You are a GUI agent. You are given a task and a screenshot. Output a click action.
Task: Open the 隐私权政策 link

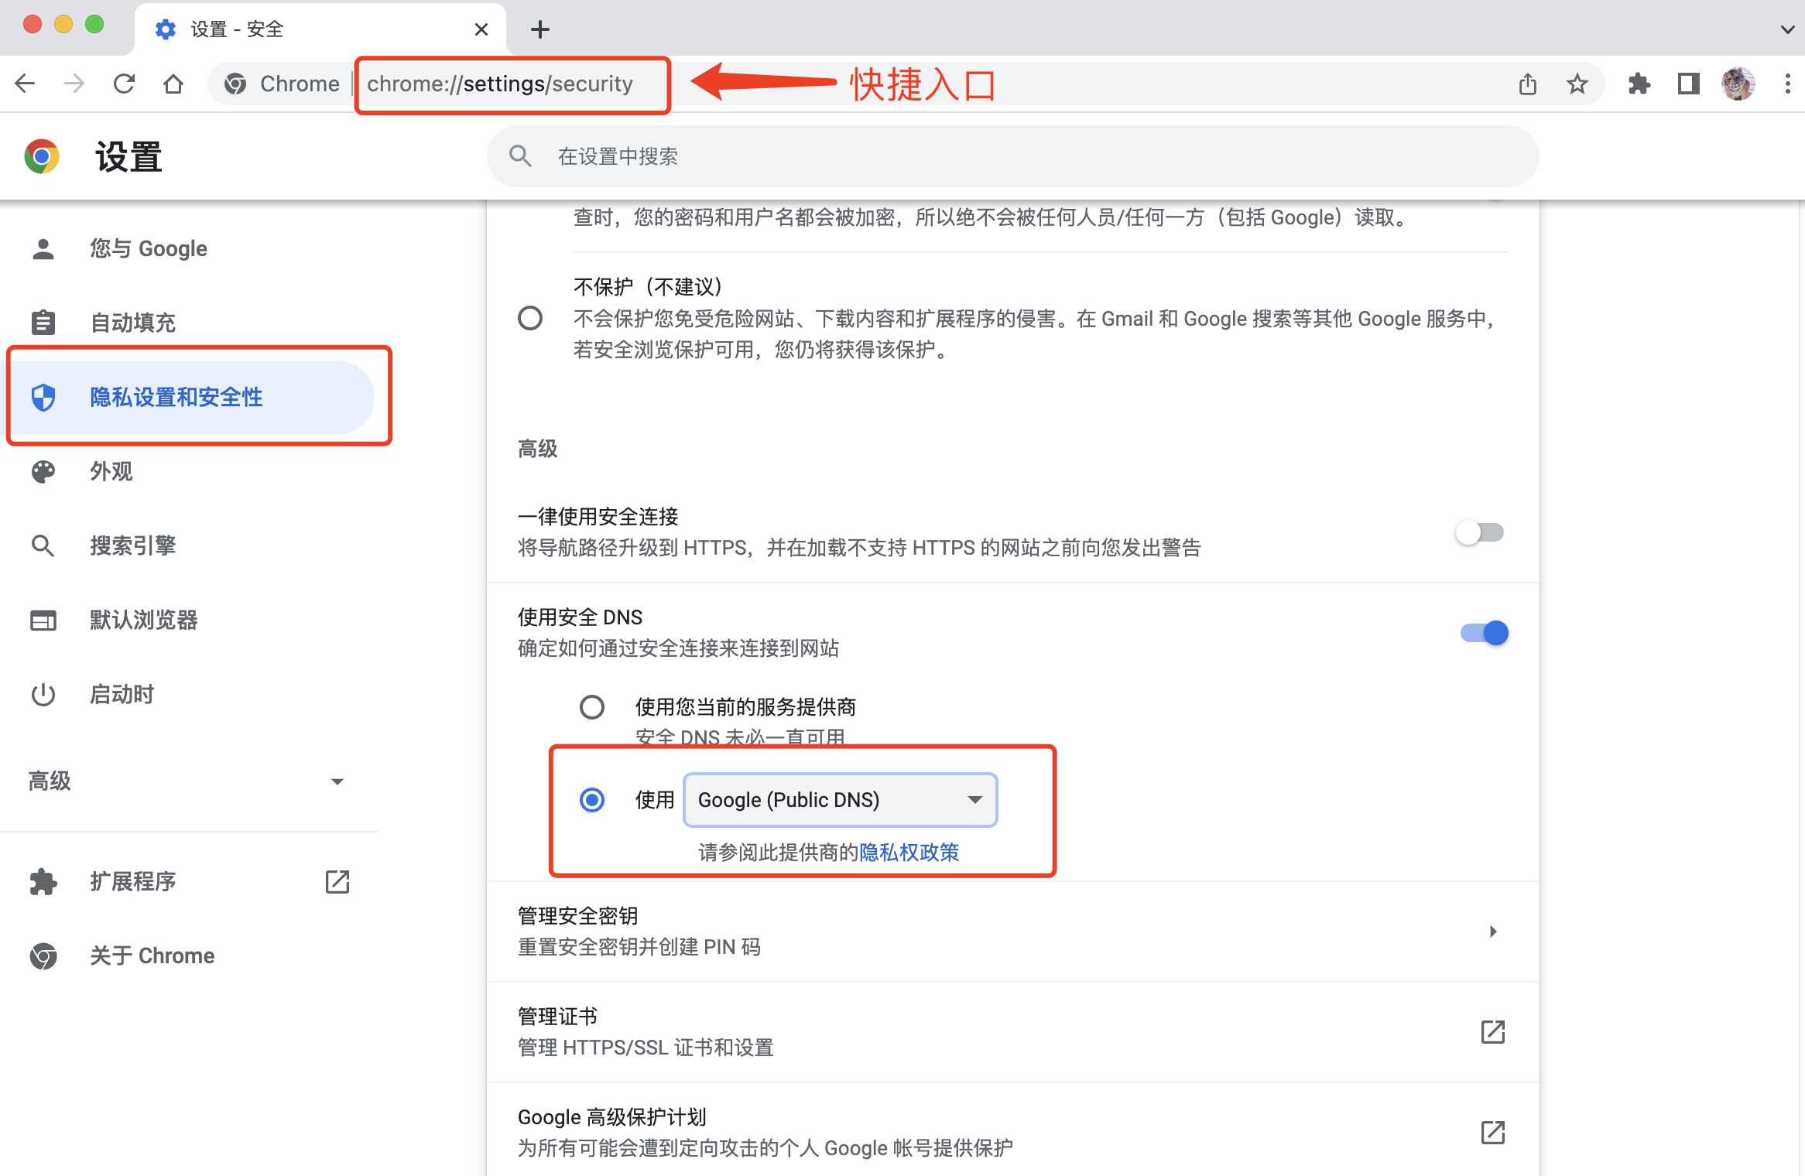908,853
